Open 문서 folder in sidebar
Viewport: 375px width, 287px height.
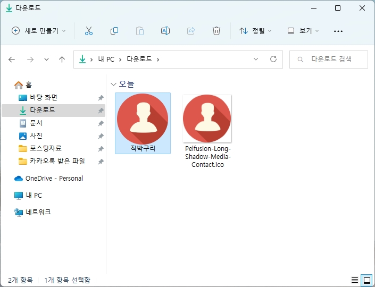(x=31, y=123)
